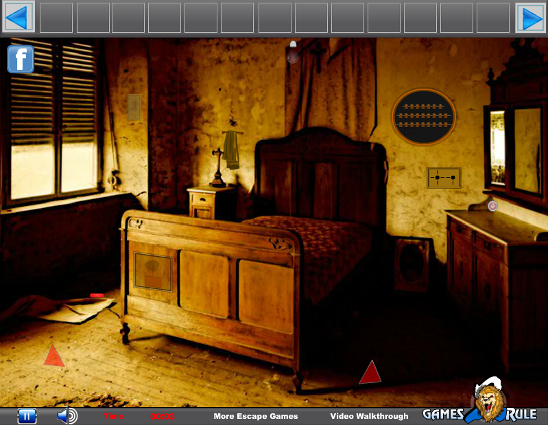Go to the left scene with orange arrow
The height and width of the screenshot is (425, 548).
click(x=54, y=356)
